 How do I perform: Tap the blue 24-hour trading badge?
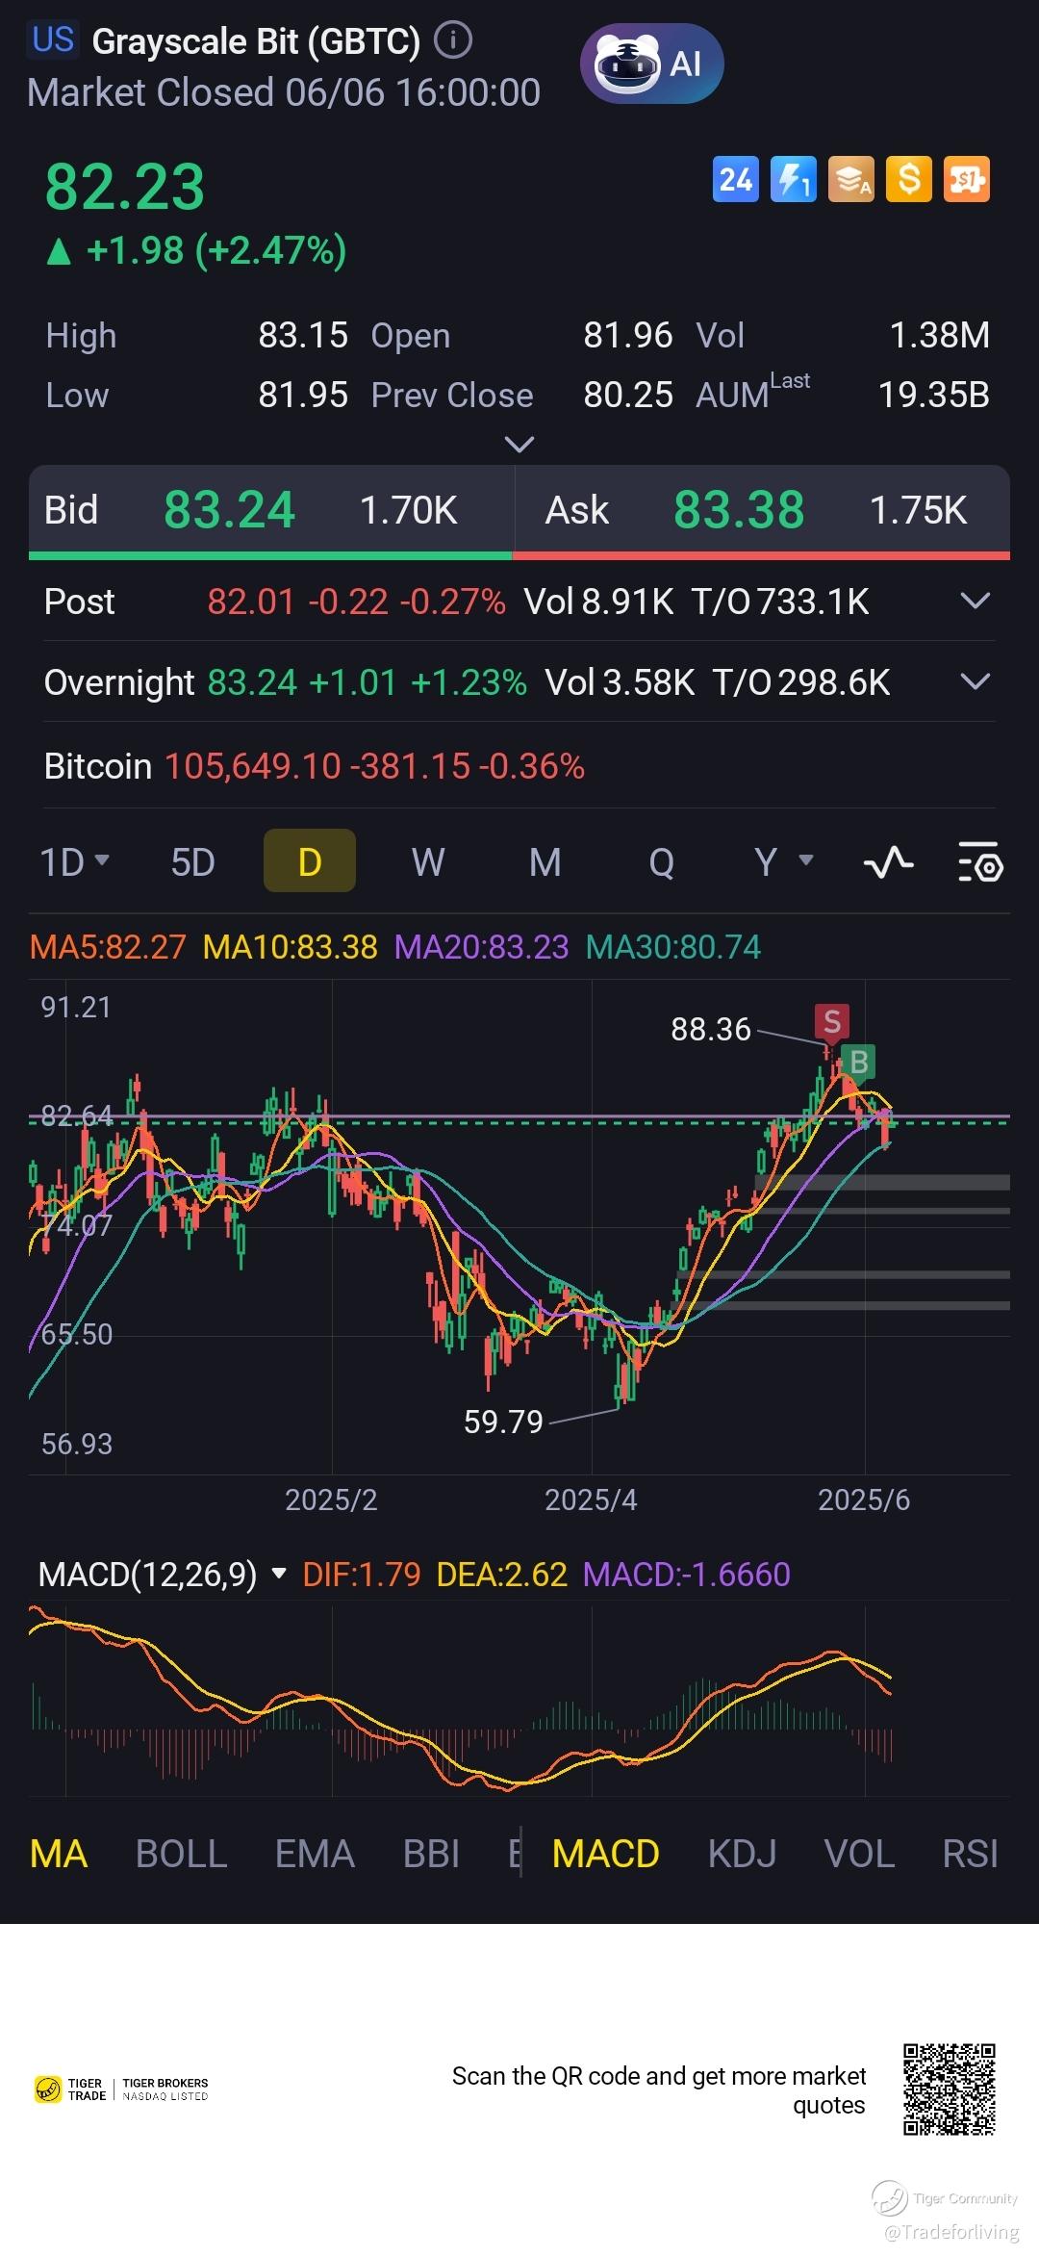(735, 179)
